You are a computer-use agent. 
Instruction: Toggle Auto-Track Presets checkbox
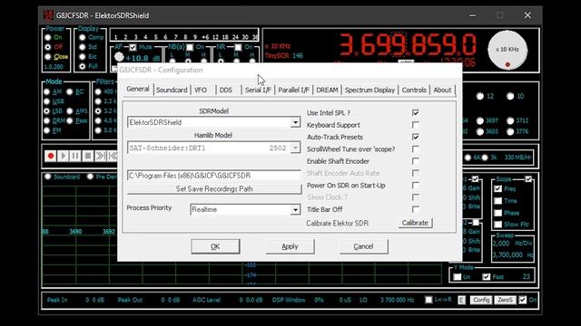click(416, 137)
